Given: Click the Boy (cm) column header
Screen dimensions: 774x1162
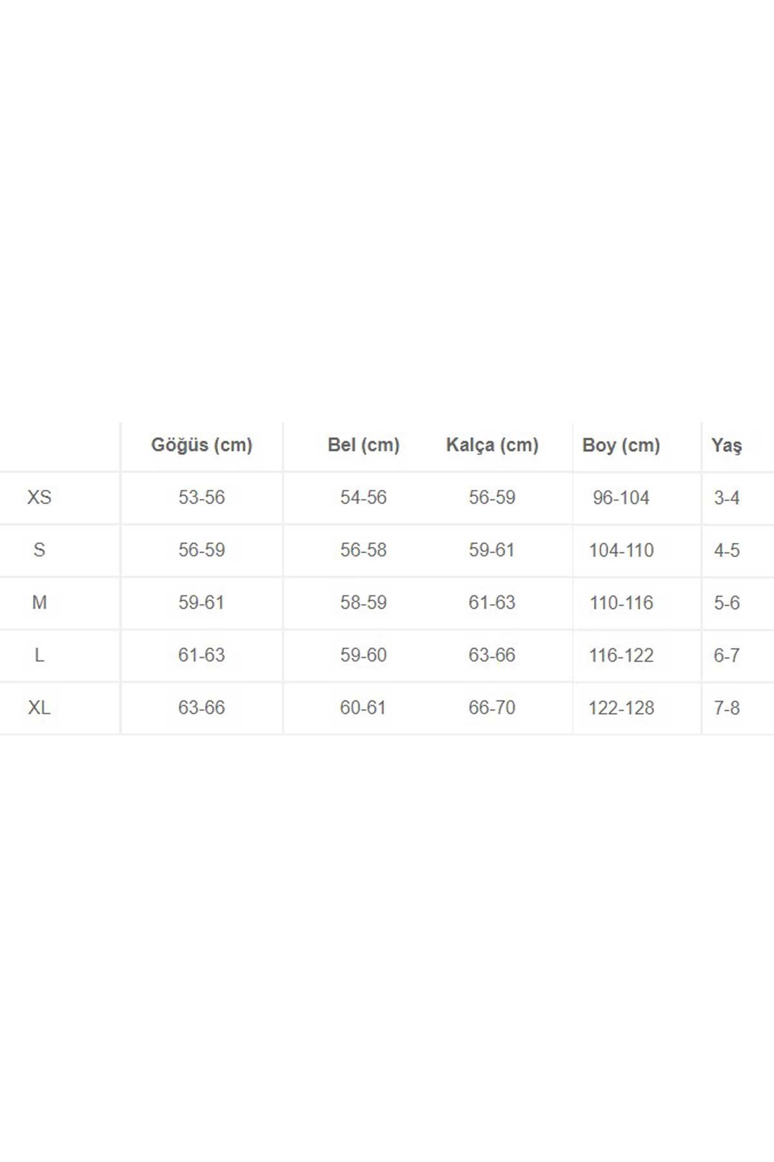Looking at the screenshot, I should pyautogui.click(x=621, y=445).
